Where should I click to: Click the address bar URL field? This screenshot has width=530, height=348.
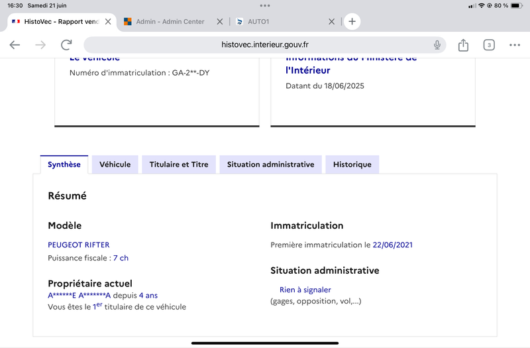pos(264,44)
